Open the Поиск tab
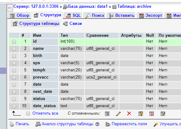This screenshot has width=181, height=129. (x=94, y=15)
